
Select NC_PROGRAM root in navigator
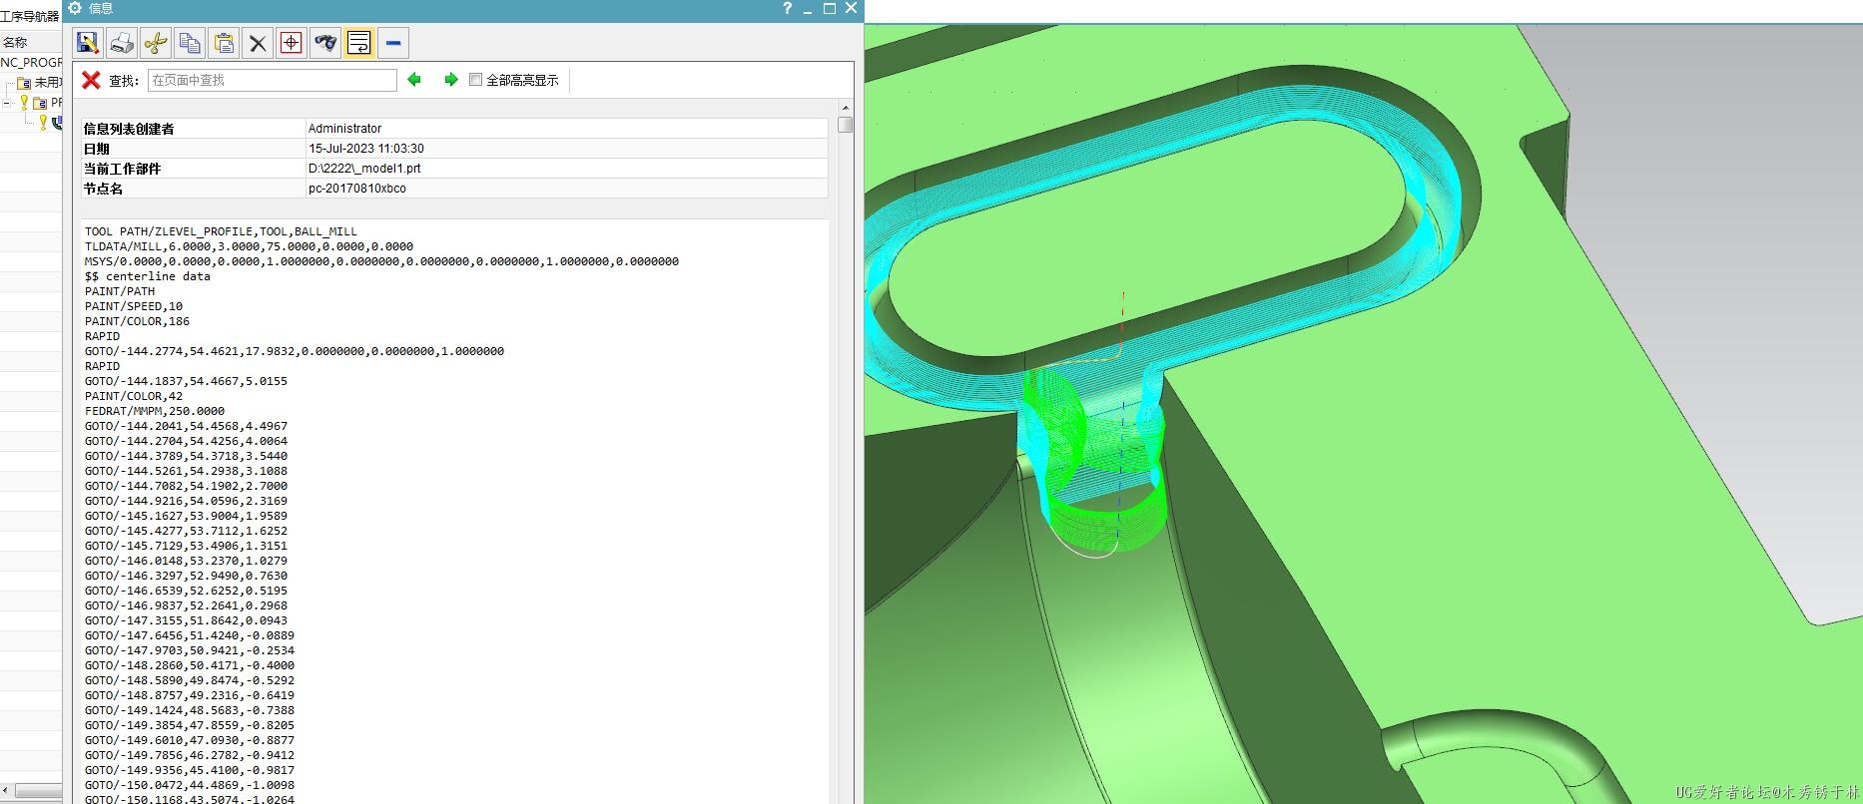(31, 62)
